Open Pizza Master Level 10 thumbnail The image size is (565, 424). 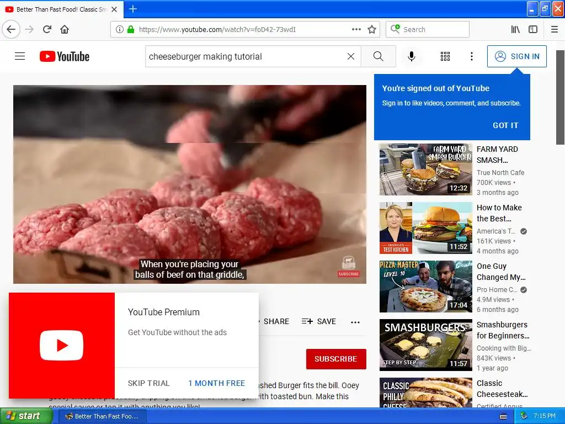425,287
